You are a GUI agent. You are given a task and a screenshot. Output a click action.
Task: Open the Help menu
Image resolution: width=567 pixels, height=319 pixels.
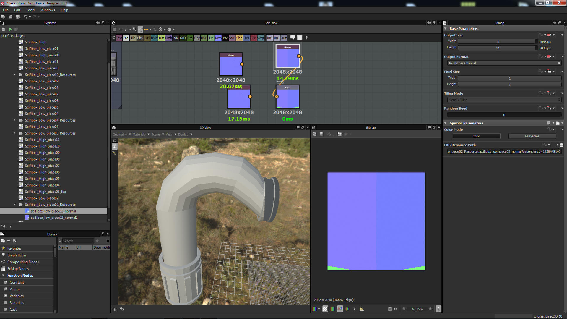64,10
